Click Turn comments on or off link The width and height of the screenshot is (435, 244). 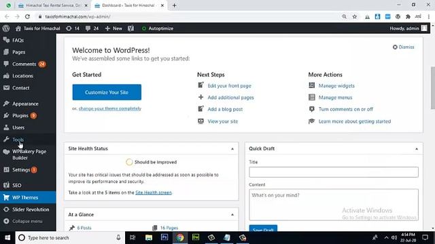pos(346,109)
